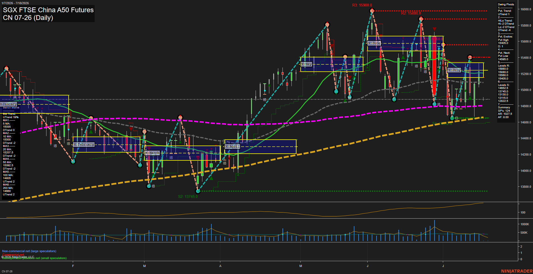Click the Pvt High label in pivots panel
Screen dimensions: 533x274
(x=503, y=40)
